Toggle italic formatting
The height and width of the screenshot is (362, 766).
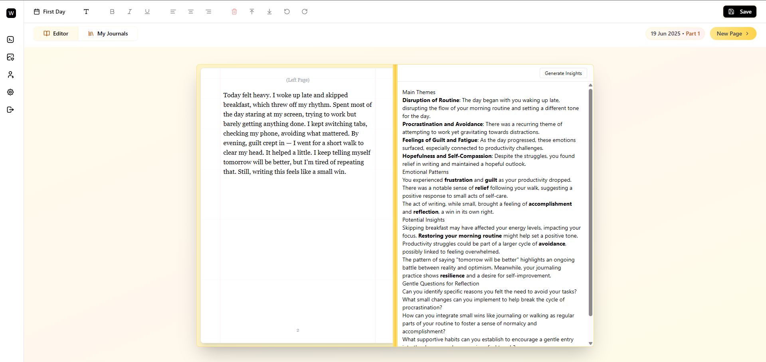click(x=130, y=12)
